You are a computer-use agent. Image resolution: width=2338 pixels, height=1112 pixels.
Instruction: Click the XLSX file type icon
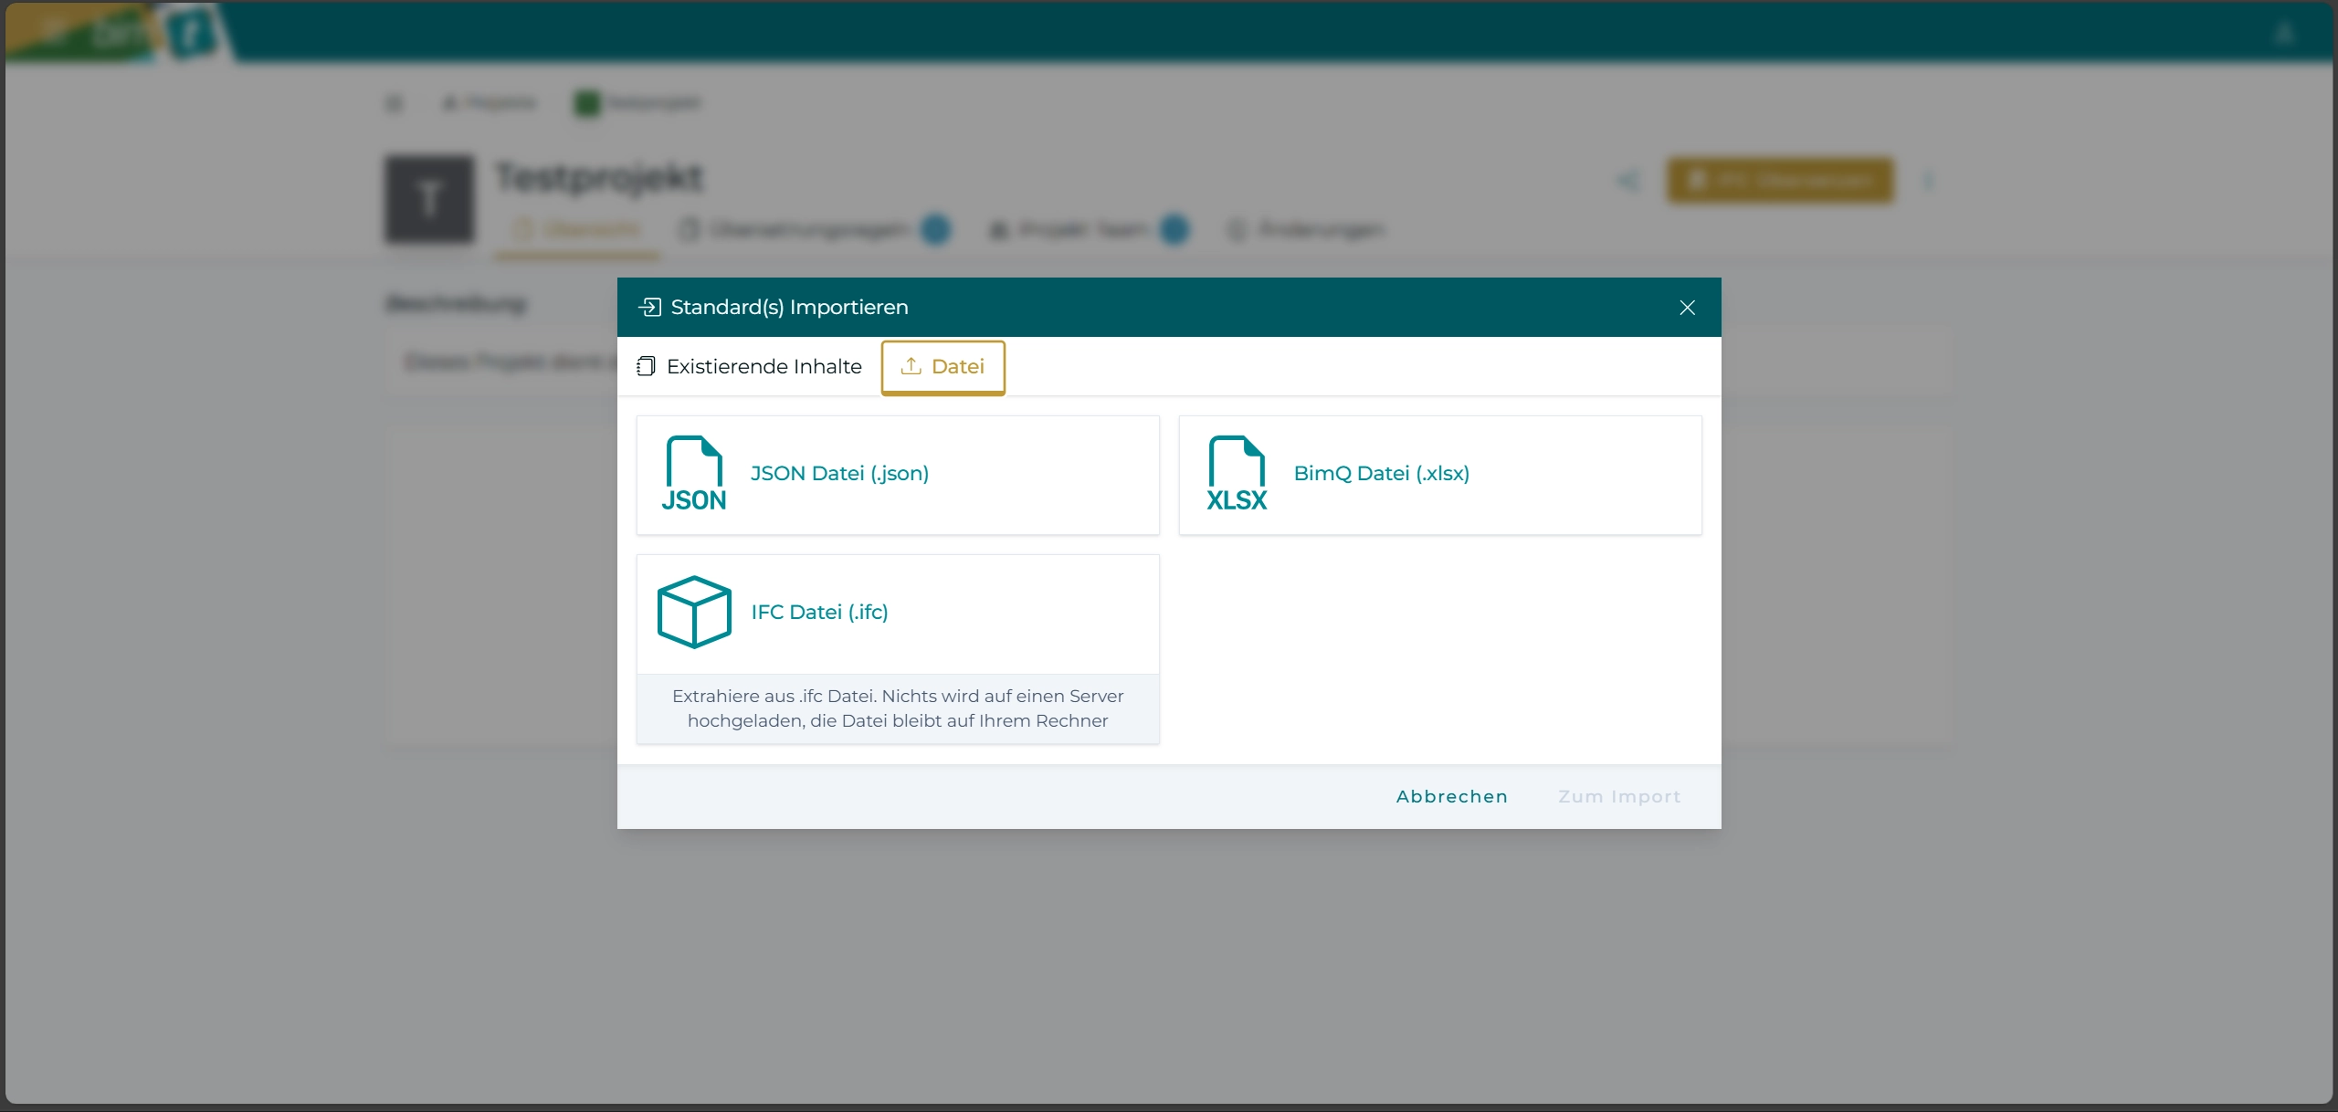click(1237, 474)
